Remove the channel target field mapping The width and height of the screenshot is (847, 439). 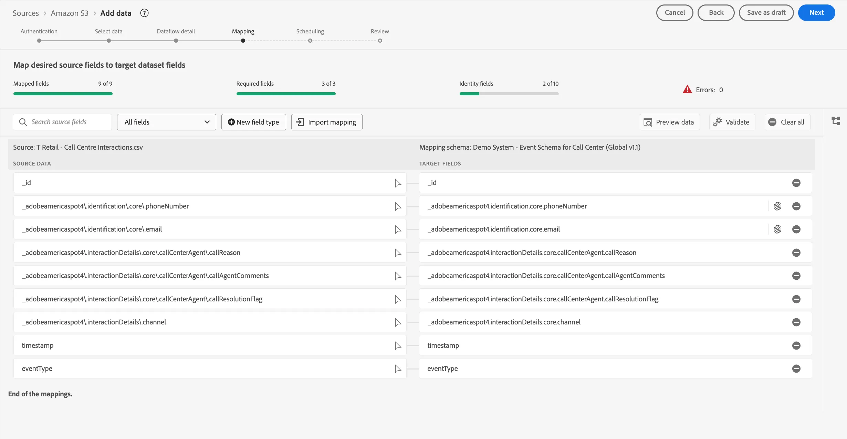coord(796,322)
